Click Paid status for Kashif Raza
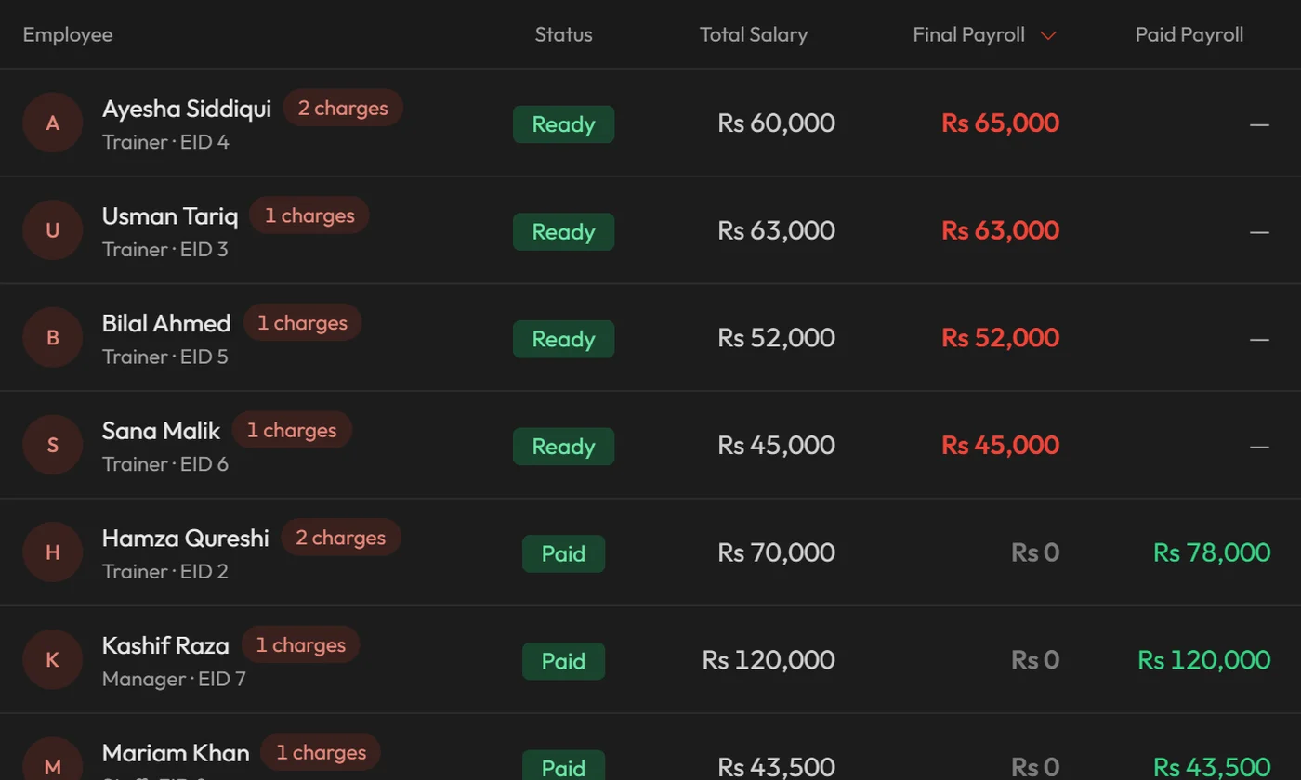This screenshot has width=1301, height=780. click(x=563, y=661)
